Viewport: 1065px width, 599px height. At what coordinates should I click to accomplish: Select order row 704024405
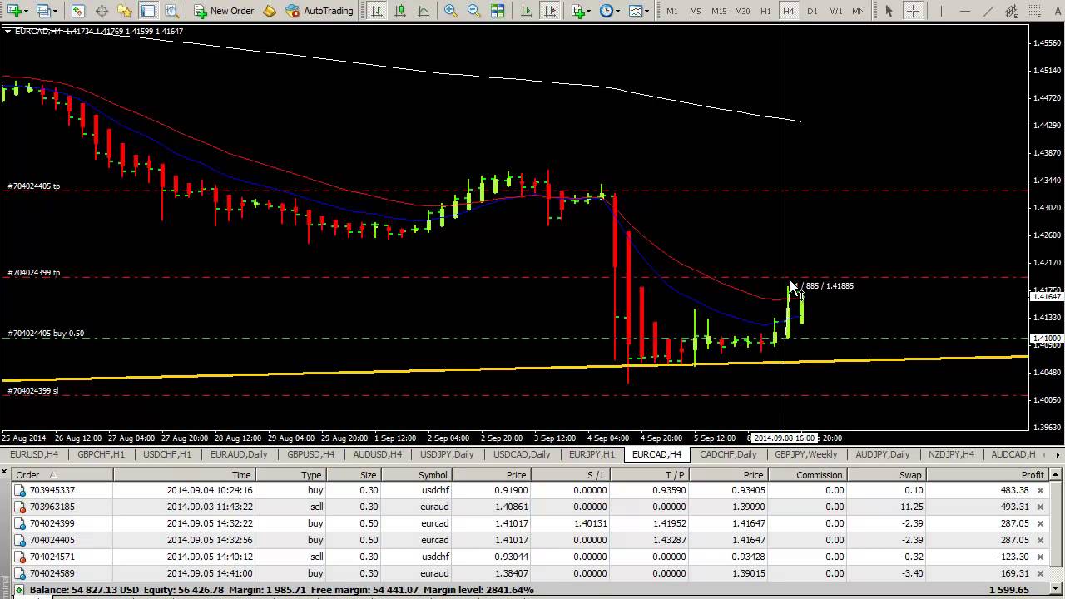532,540
